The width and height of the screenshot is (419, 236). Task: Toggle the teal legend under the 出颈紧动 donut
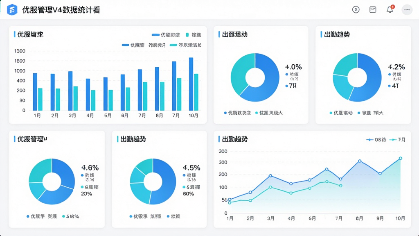pos(269,113)
